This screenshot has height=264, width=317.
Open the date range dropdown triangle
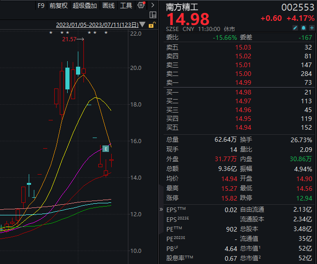tap(142, 25)
